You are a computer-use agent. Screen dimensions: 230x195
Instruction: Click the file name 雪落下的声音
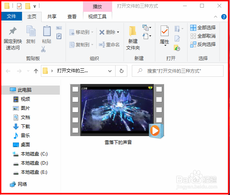click(118, 143)
